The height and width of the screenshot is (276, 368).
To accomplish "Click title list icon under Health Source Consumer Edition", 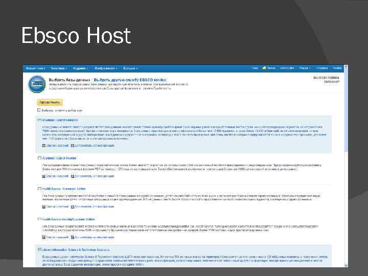I will pyautogui.click(x=43, y=207).
